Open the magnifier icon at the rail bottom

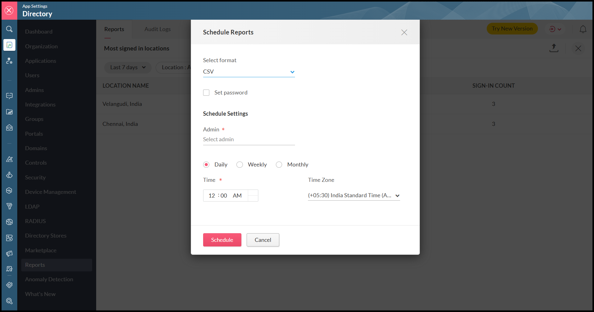pos(10,301)
